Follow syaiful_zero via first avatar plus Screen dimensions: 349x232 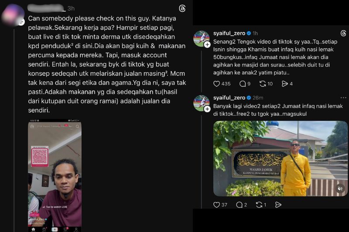click(x=207, y=45)
